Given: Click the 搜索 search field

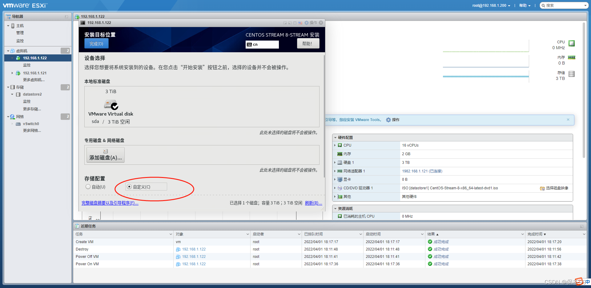Looking at the screenshot, I should click(564, 6).
